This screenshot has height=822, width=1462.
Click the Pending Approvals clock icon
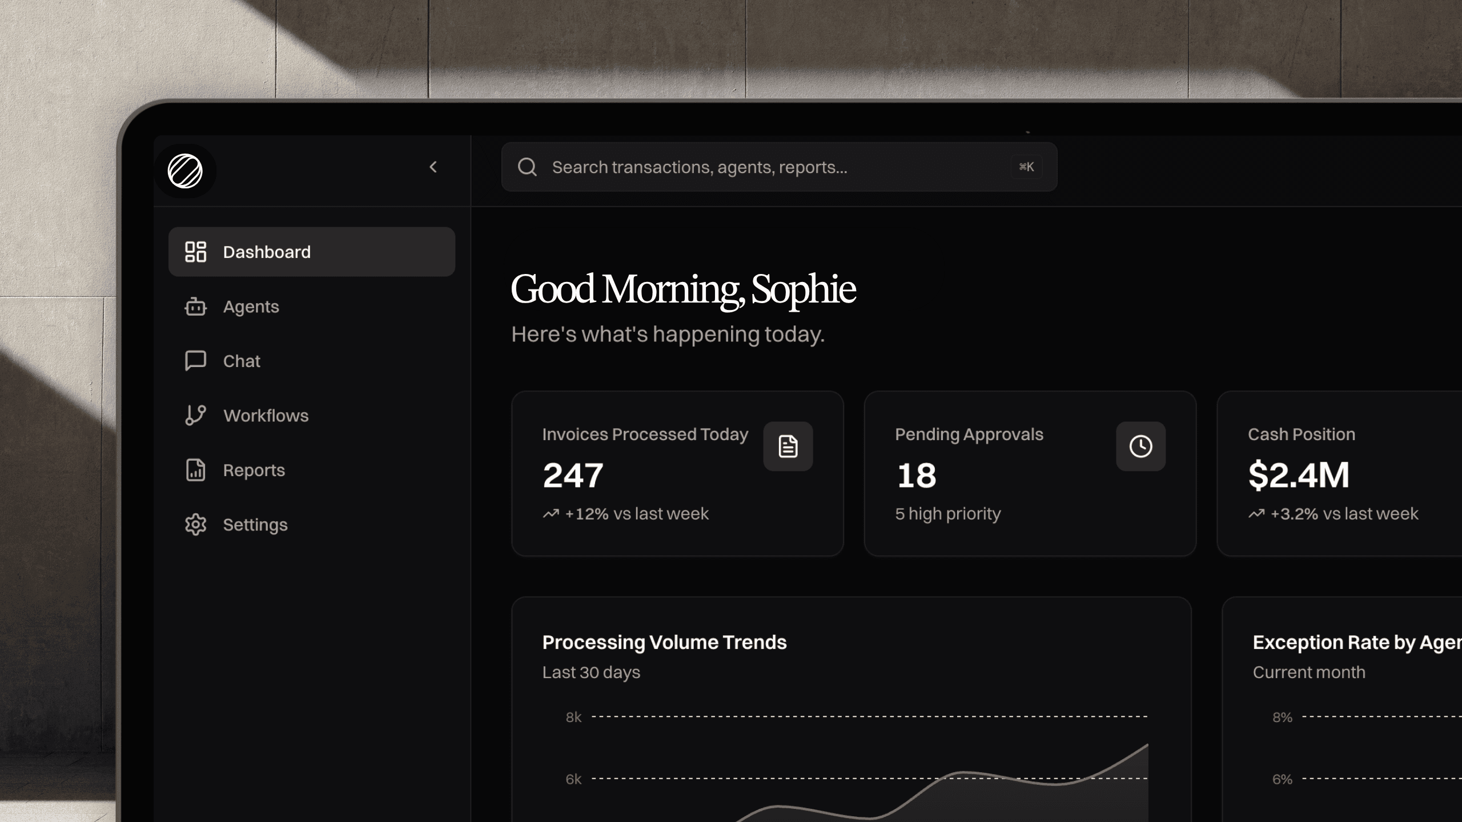1141,446
